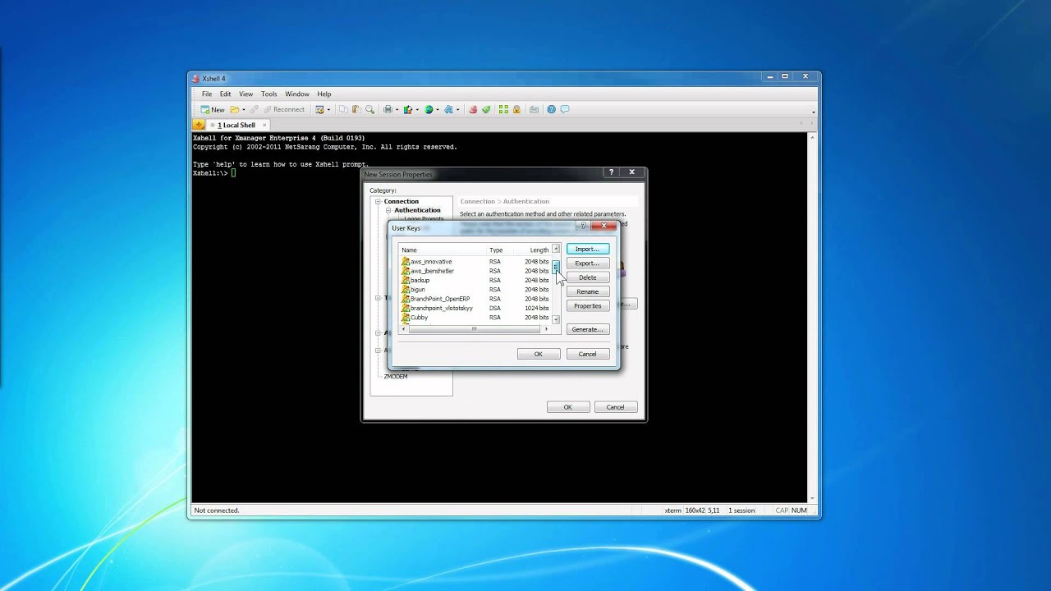The image size is (1051, 591).
Task: Open the Help menu
Action: pyautogui.click(x=324, y=94)
